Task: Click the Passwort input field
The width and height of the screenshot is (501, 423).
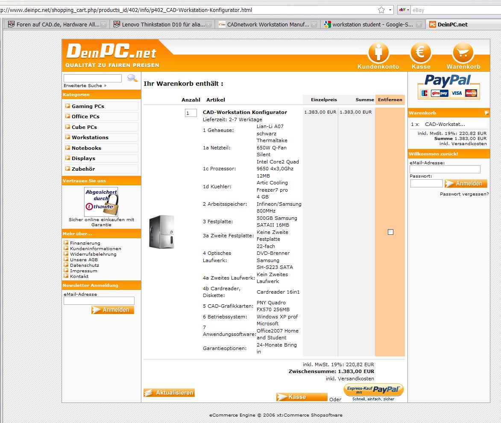Action: tap(427, 183)
